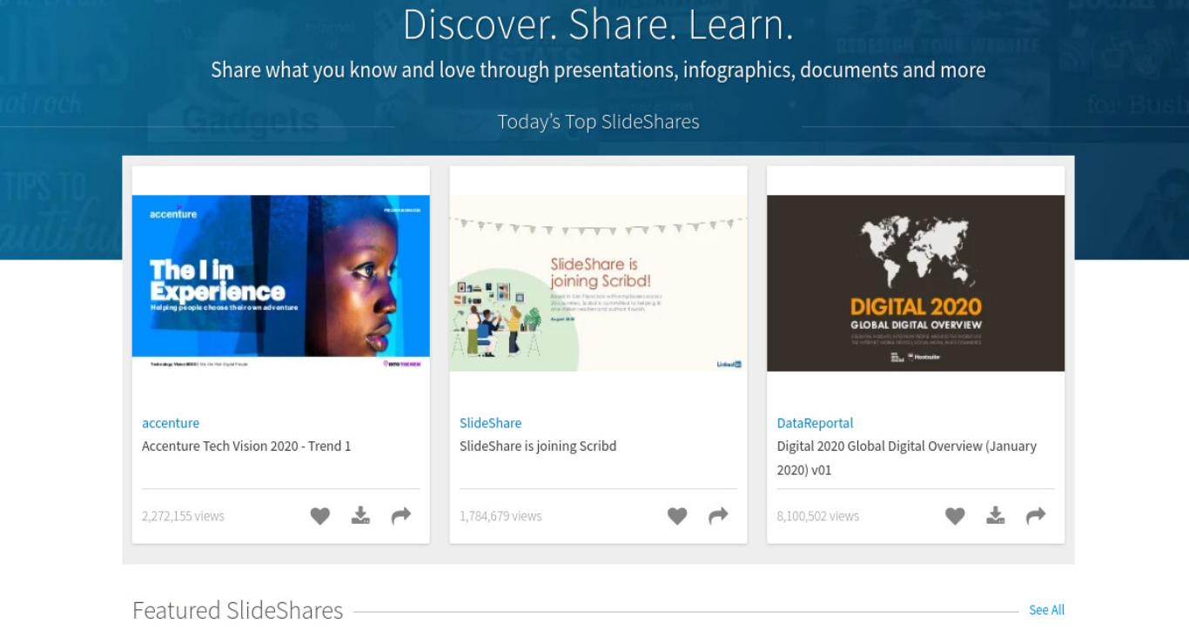Click the Today's Top SlideShares heading
This screenshot has height=630, width=1189.
(x=598, y=122)
